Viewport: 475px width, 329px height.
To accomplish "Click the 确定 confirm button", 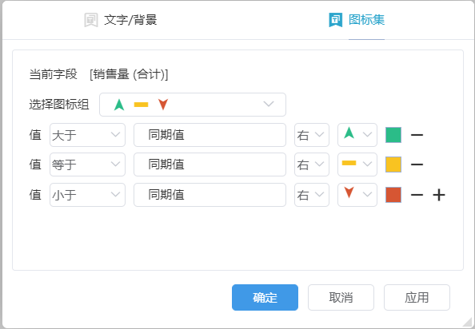I will (x=265, y=297).
